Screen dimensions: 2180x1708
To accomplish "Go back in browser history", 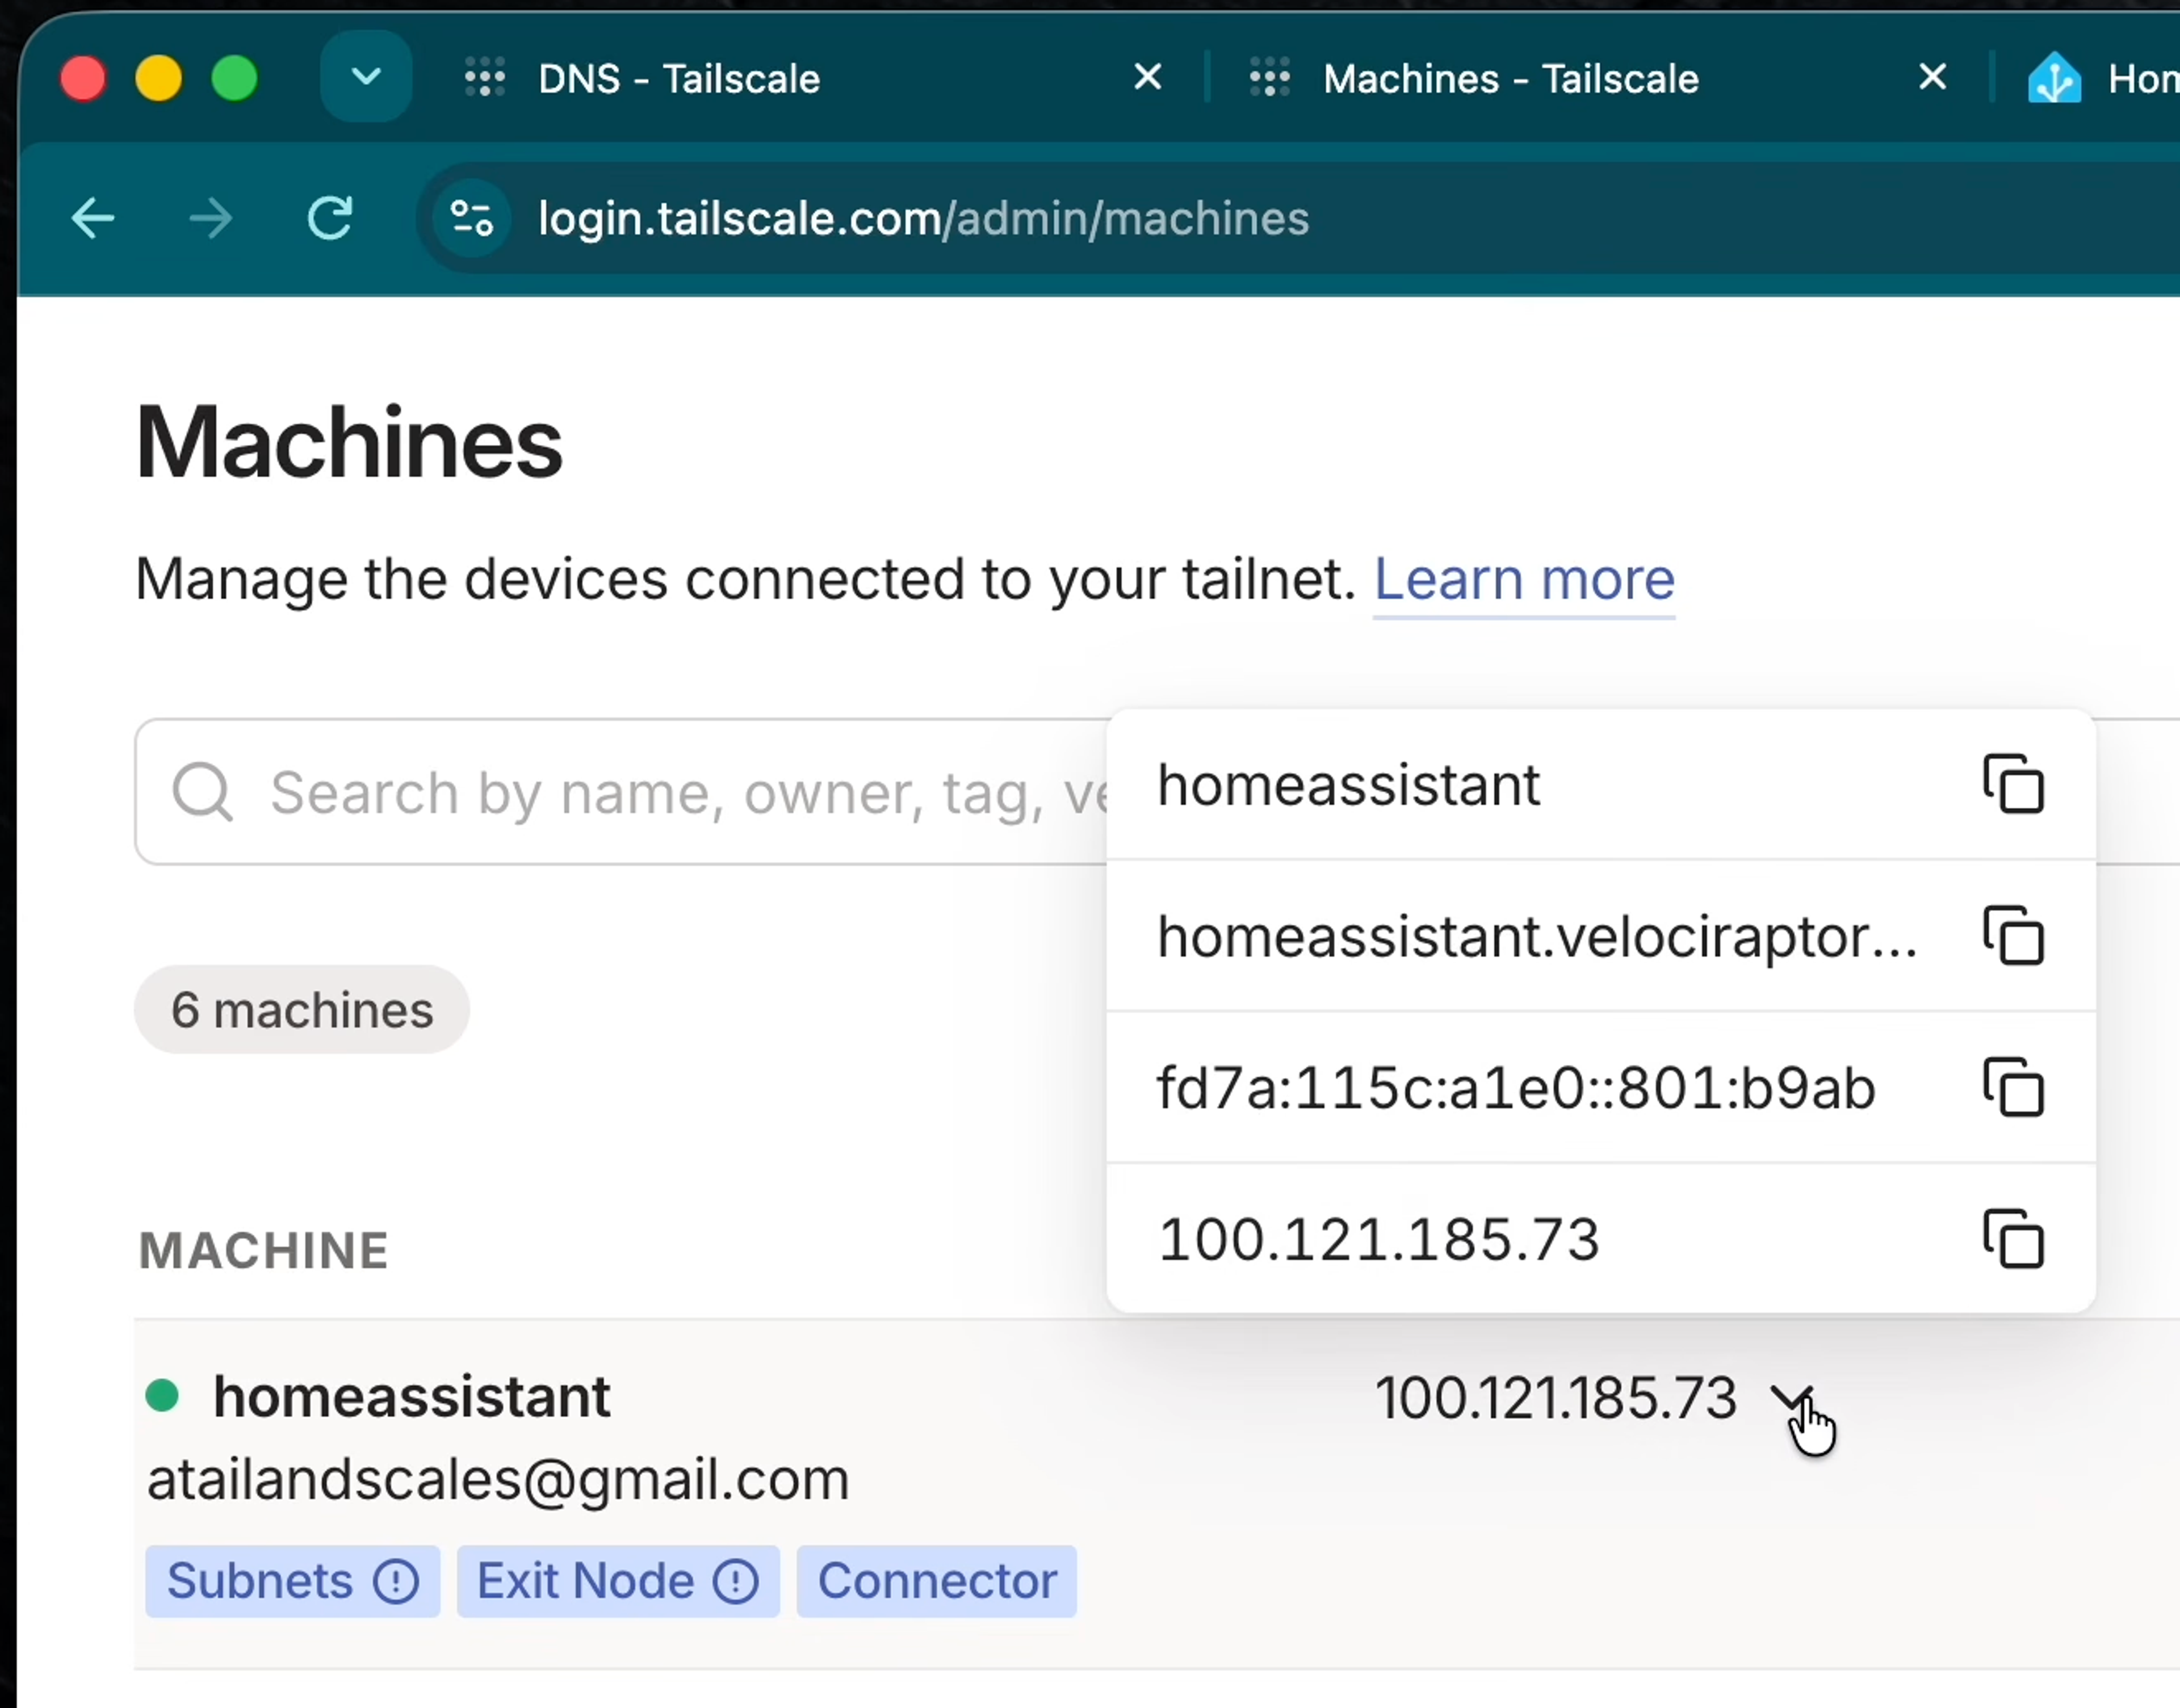I will click(93, 218).
